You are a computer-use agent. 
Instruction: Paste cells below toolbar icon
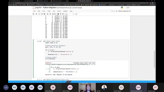[x=45, y=14]
